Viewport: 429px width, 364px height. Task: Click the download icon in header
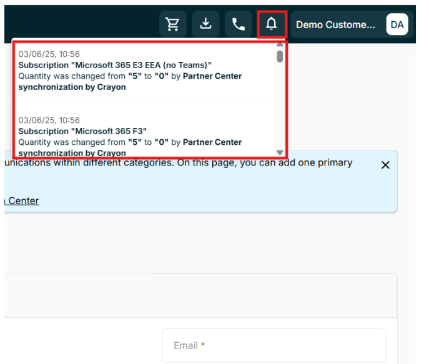205,24
